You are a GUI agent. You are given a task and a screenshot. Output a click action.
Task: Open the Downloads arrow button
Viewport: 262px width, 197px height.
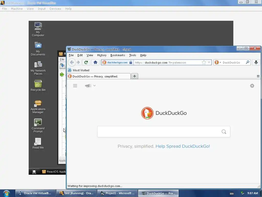(x=256, y=62)
